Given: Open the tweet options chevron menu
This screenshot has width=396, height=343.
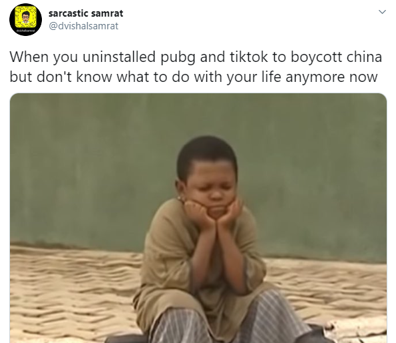Looking at the screenshot, I should click(383, 11).
